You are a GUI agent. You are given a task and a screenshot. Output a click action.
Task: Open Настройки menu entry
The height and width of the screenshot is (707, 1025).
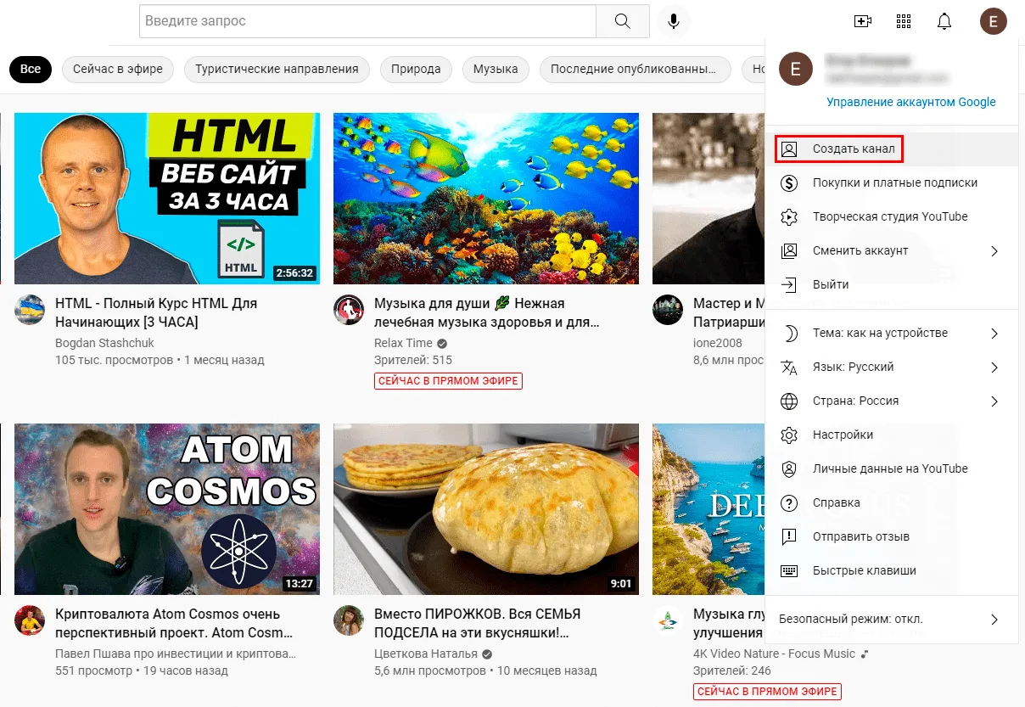point(891,435)
